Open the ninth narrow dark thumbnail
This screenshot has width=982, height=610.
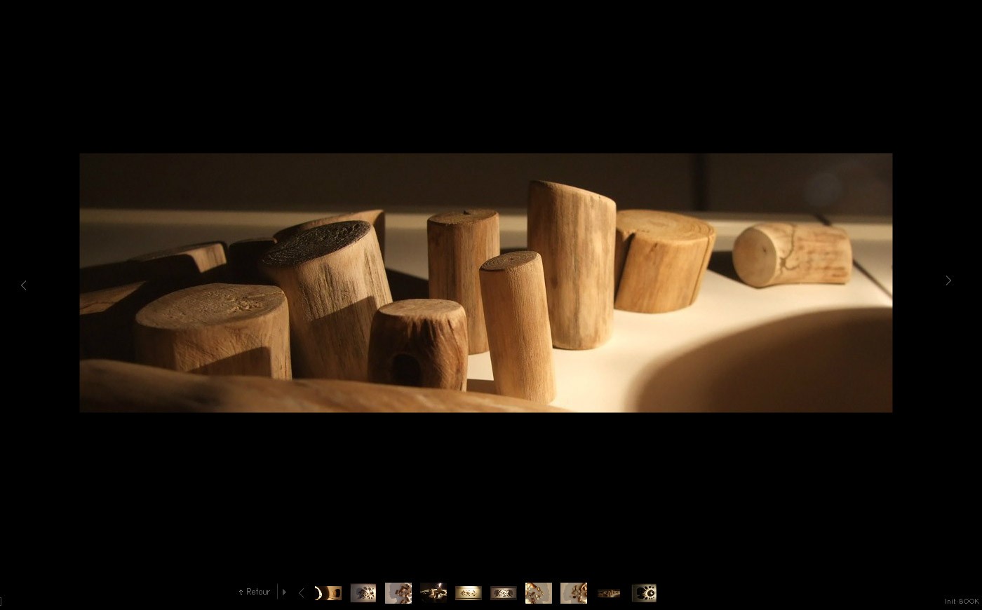tap(609, 593)
